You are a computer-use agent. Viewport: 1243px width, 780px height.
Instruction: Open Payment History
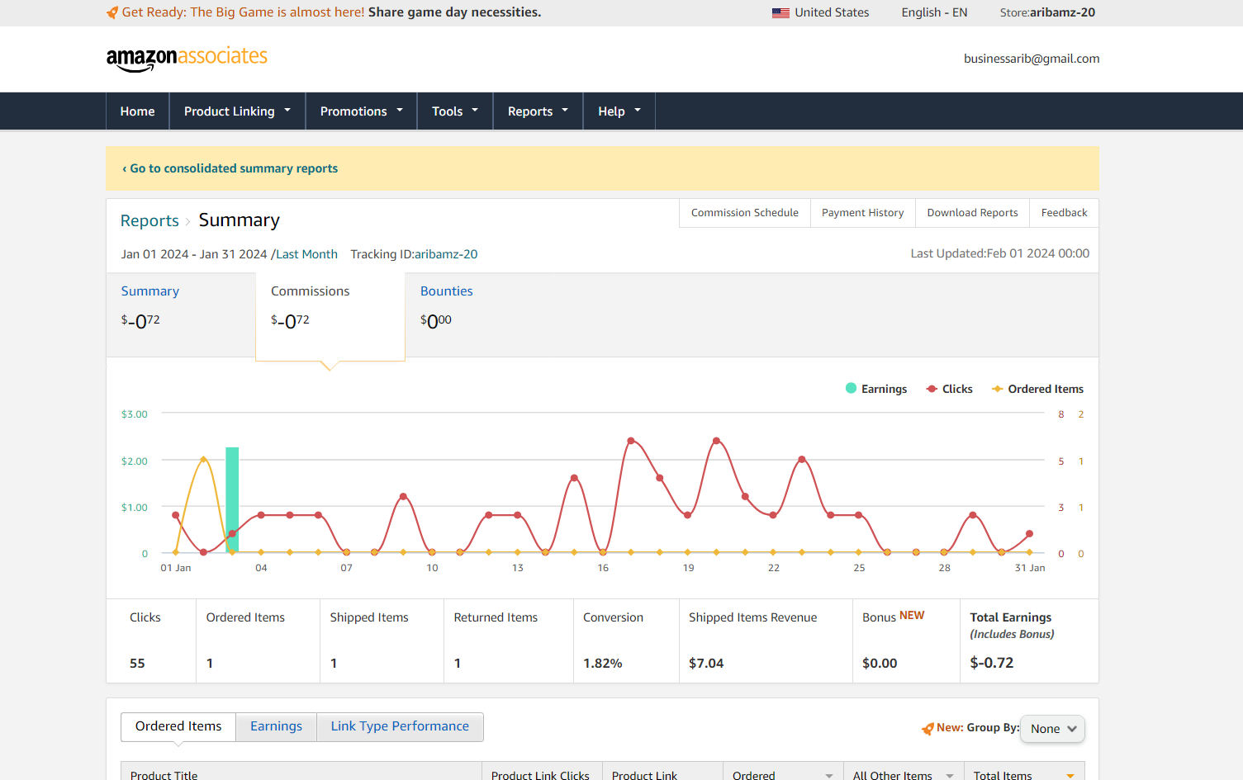click(862, 213)
